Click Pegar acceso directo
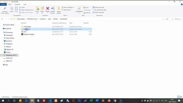Screen dimensions: 183x103 click(x=26, y=12)
